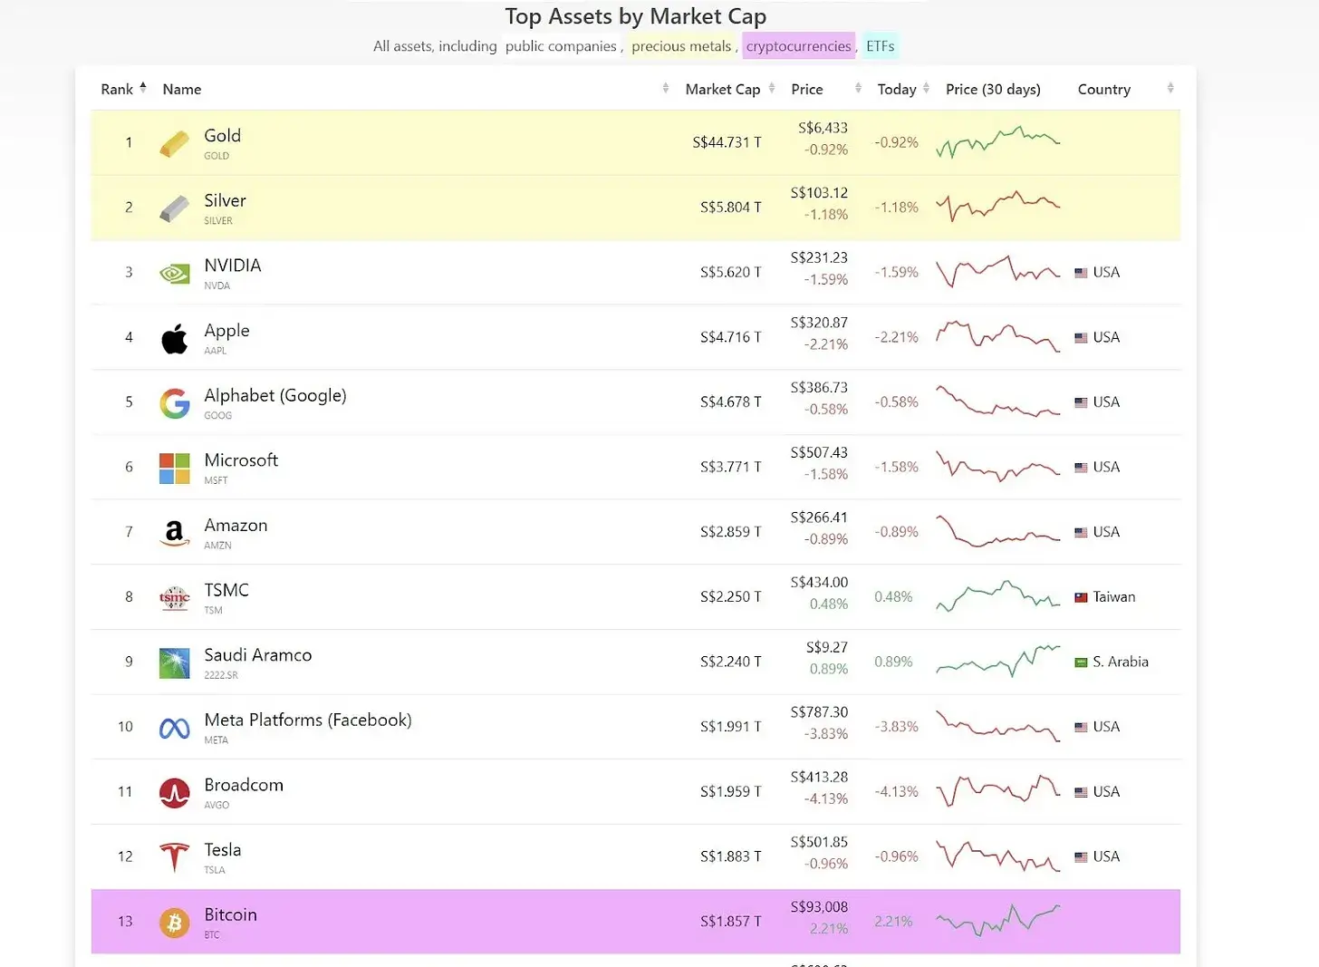The width and height of the screenshot is (1319, 967).
Task: Click the Gold bar icon
Action: tap(174, 143)
